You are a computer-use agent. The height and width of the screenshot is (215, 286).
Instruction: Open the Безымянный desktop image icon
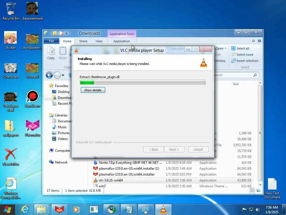click(32, 11)
